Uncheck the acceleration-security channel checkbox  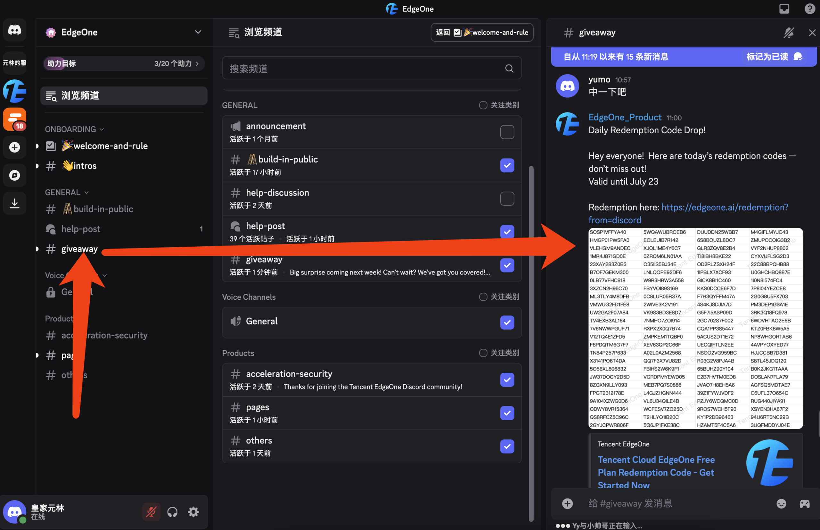(x=507, y=380)
